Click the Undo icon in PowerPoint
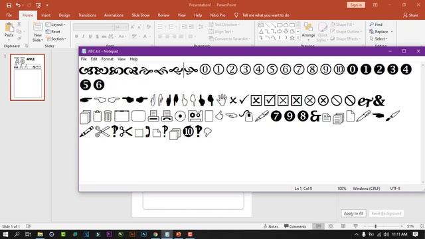Image resolution: width=425 pixels, height=239 pixels. click(x=18, y=5)
